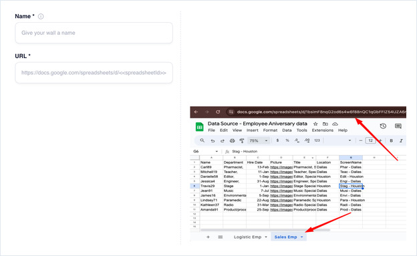Click the docs.google.com address bar URL
Viewport: 417px width, 256px height.
click(x=321, y=112)
